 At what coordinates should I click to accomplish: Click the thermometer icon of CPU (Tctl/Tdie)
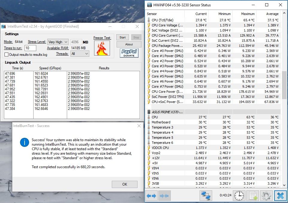click(x=149, y=20)
